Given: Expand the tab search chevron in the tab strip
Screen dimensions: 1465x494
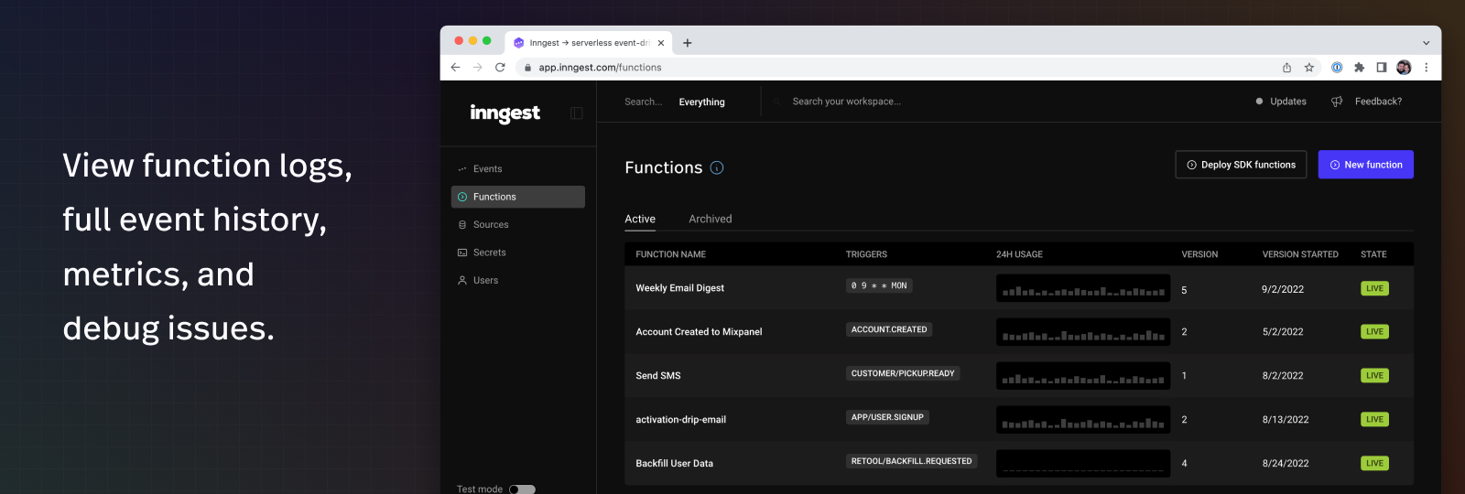Looking at the screenshot, I should (1426, 43).
